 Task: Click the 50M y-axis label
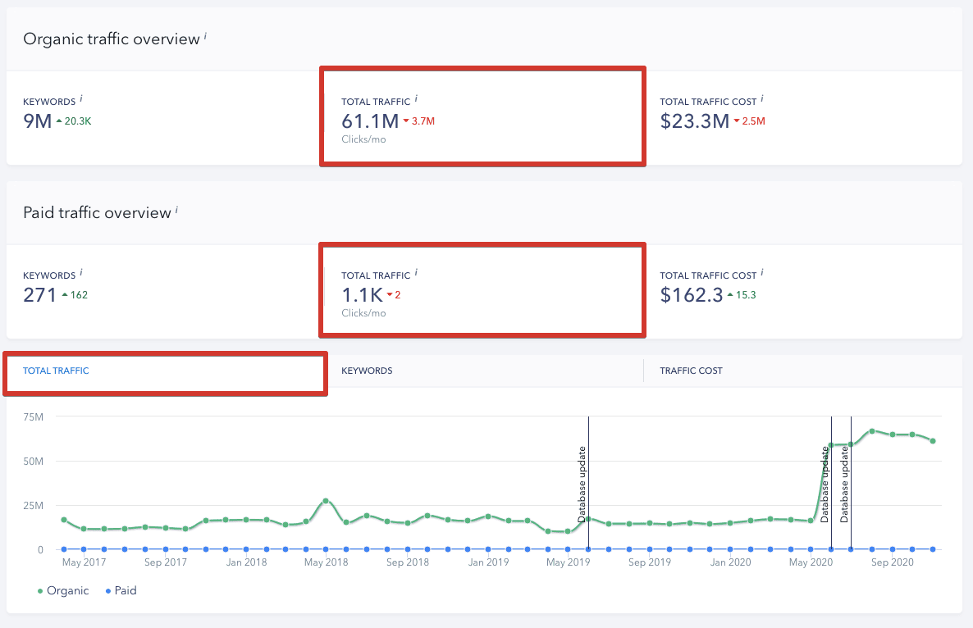tap(34, 462)
